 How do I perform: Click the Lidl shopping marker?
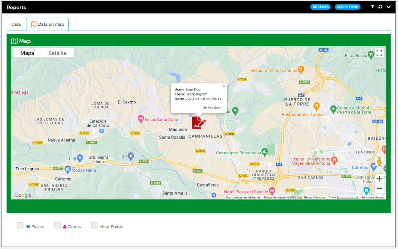(x=80, y=158)
